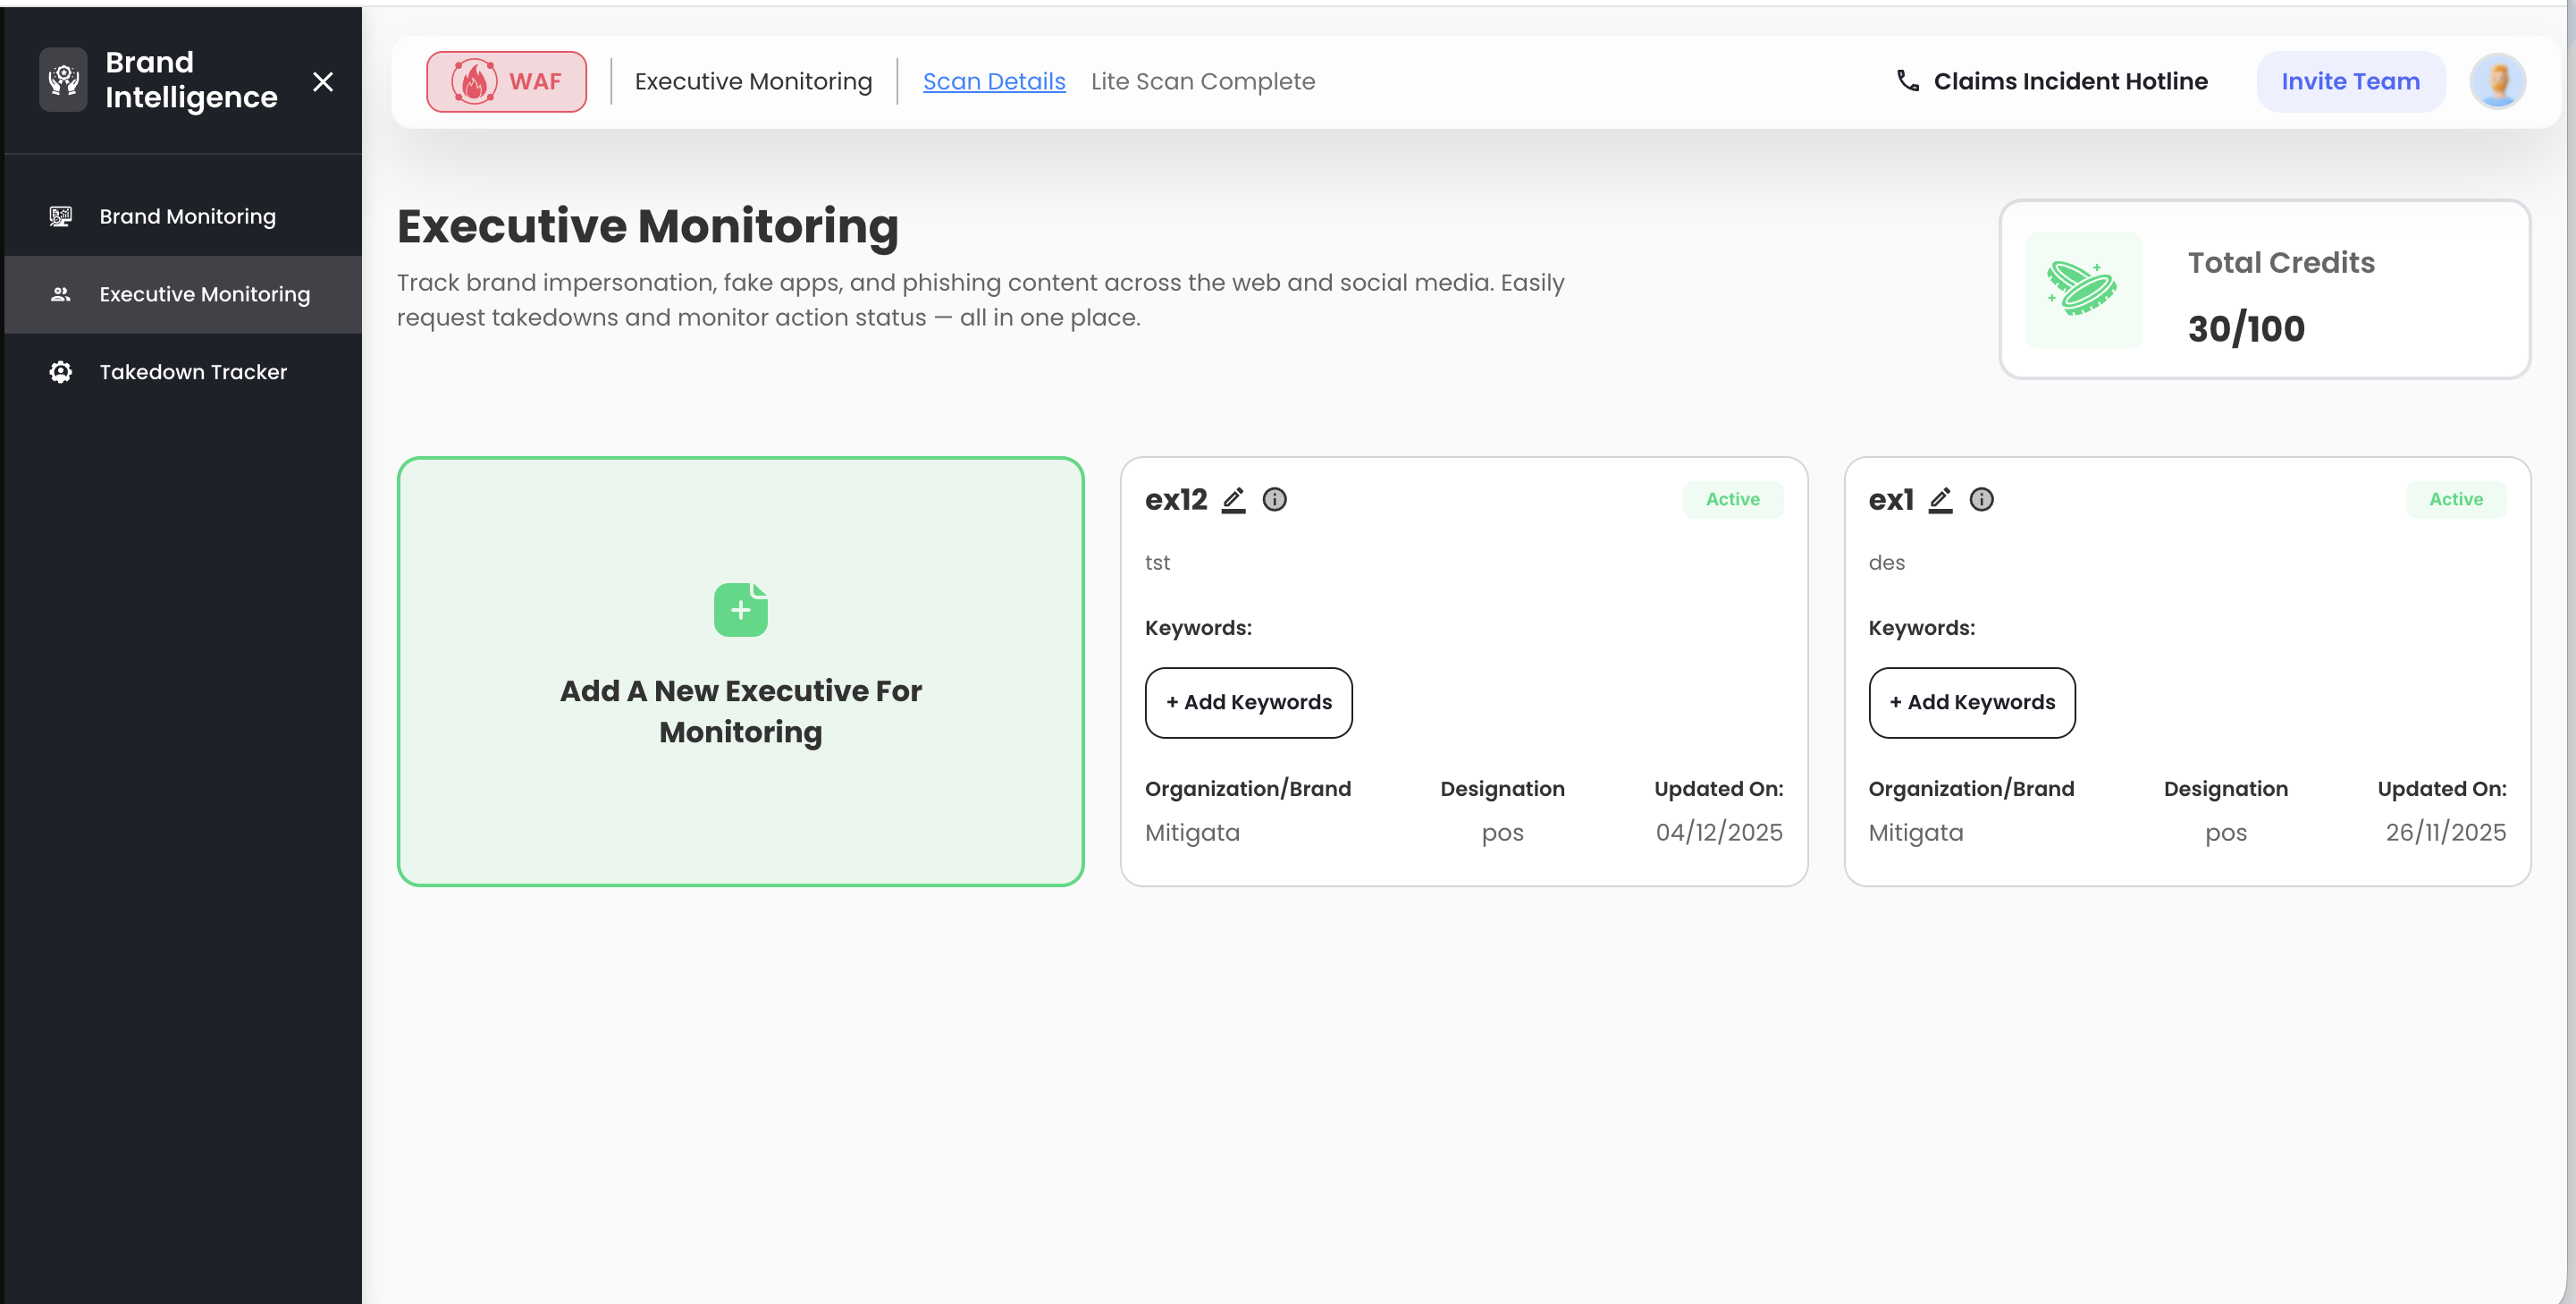Add keywords for ex1

click(x=1971, y=703)
